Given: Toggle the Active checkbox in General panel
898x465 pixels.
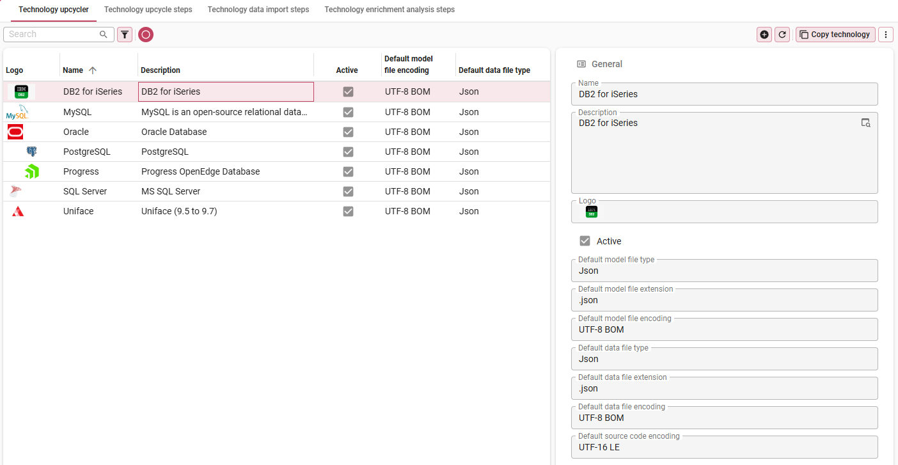Looking at the screenshot, I should (x=585, y=241).
